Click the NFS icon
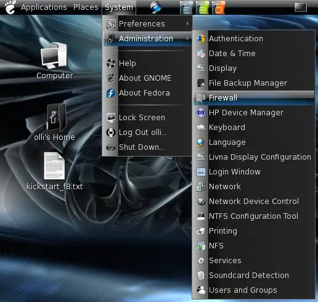The width and height of the screenshot is (318, 302). [x=201, y=246]
